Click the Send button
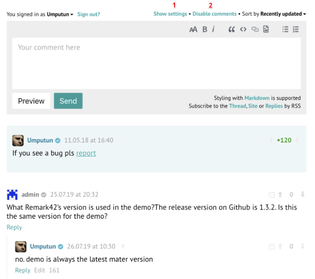The image size is (315, 279). tap(68, 101)
